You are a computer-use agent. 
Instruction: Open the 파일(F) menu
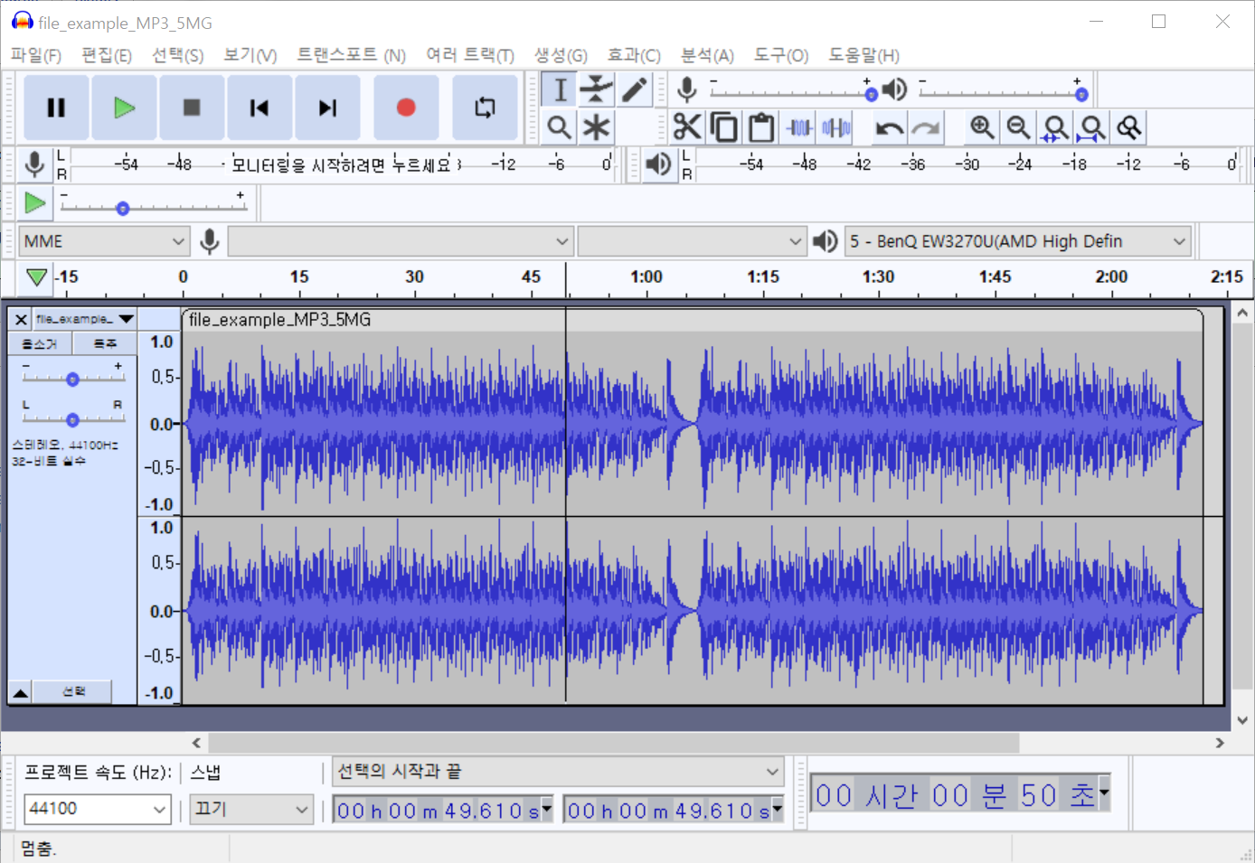[x=36, y=55]
